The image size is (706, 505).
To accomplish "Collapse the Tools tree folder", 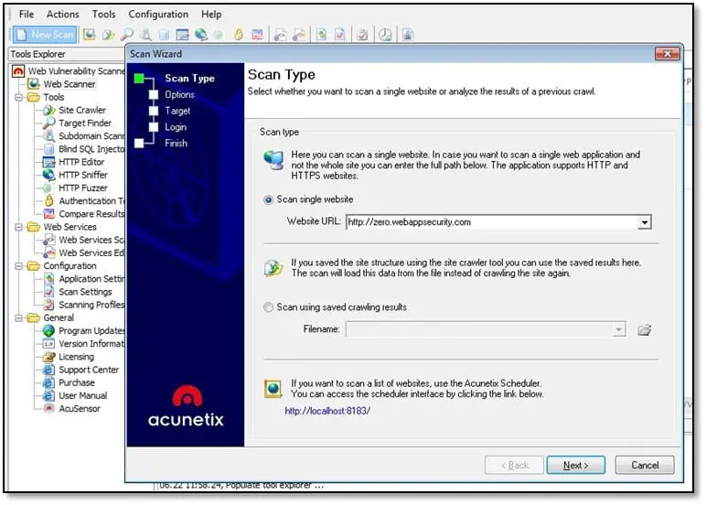I will (x=19, y=97).
